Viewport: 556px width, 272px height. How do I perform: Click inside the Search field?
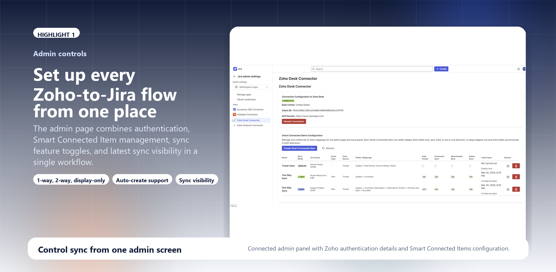(371, 69)
